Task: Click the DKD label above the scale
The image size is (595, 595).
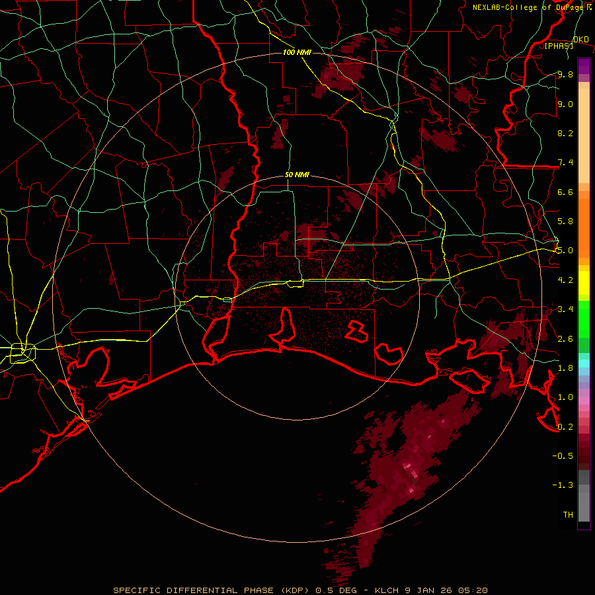Action: tap(581, 40)
